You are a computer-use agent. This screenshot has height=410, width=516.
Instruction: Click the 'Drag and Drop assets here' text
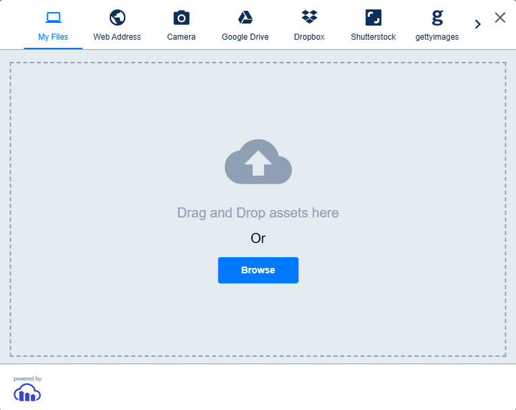pyautogui.click(x=258, y=213)
